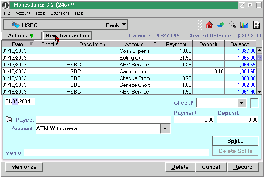The image size is (264, 177).
Task: Click the Account column header
Action: pos(134,44)
